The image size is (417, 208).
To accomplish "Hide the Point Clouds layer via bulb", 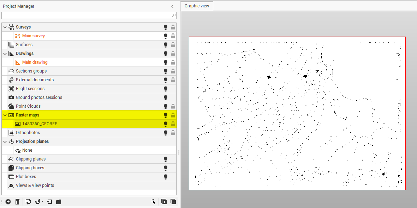I will pyautogui.click(x=165, y=106).
